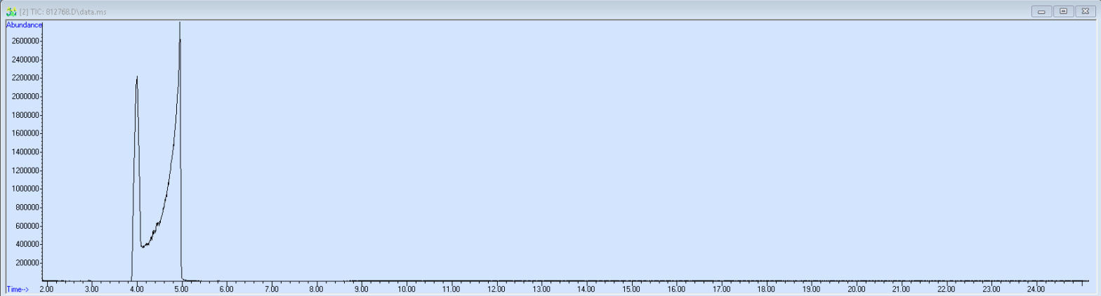1101x296 pixels.
Task: Click the 12.00 time axis label
Action: pyautogui.click(x=496, y=289)
